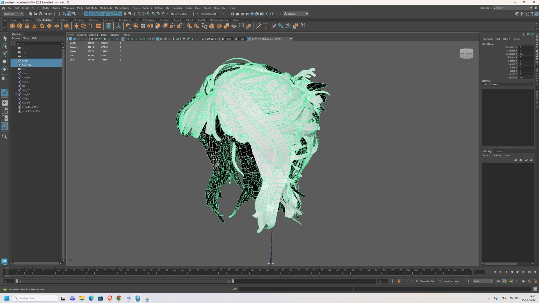Open the Script Editor icon at bottom right
The image size is (539, 303).
click(x=535, y=289)
